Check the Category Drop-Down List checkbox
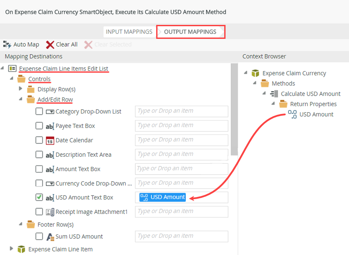This screenshot has height=255, width=349. (x=39, y=111)
